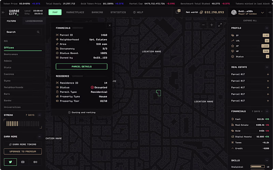Click the Analytical skill bar

pyautogui.click(x=258, y=167)
